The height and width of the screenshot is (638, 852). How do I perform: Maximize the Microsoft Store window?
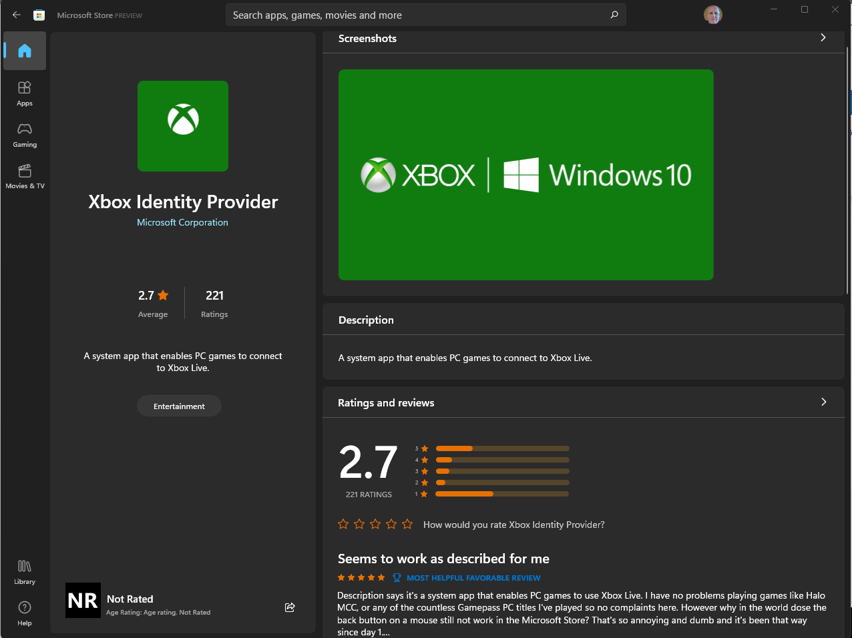805,9
